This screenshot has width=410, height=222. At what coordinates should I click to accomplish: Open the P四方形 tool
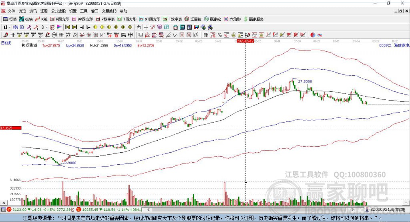point(60,19)
